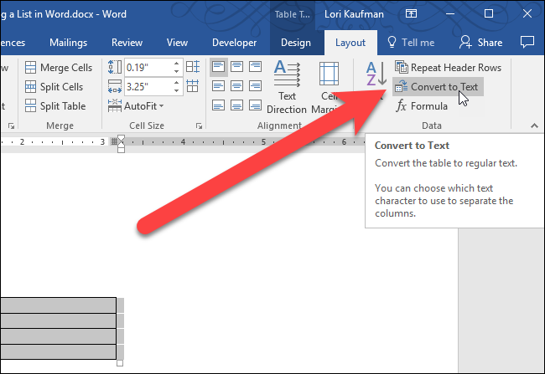Click in the column width field
Screen dimensions: 545x374
[x=146, y=85]
